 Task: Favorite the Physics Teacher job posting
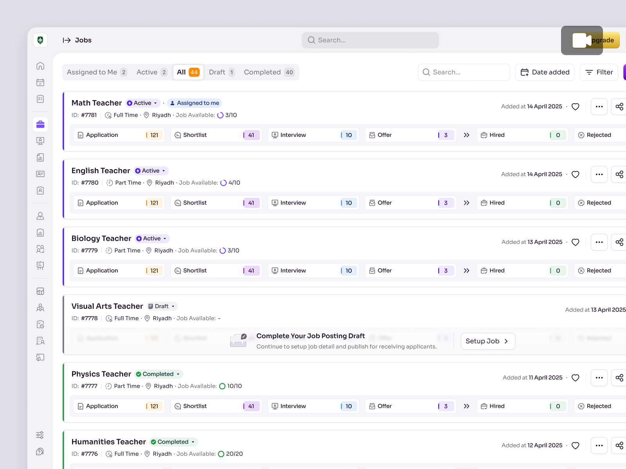575,378
